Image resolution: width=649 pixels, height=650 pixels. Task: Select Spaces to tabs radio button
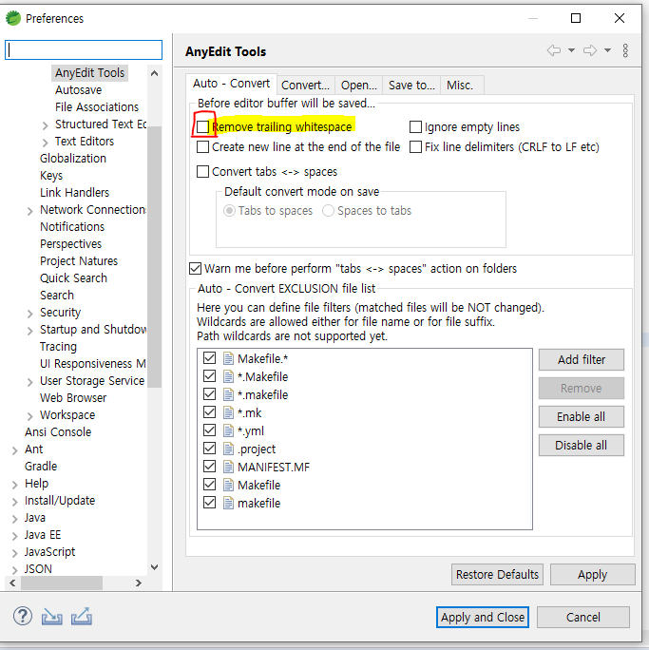(x=328, y=211)
